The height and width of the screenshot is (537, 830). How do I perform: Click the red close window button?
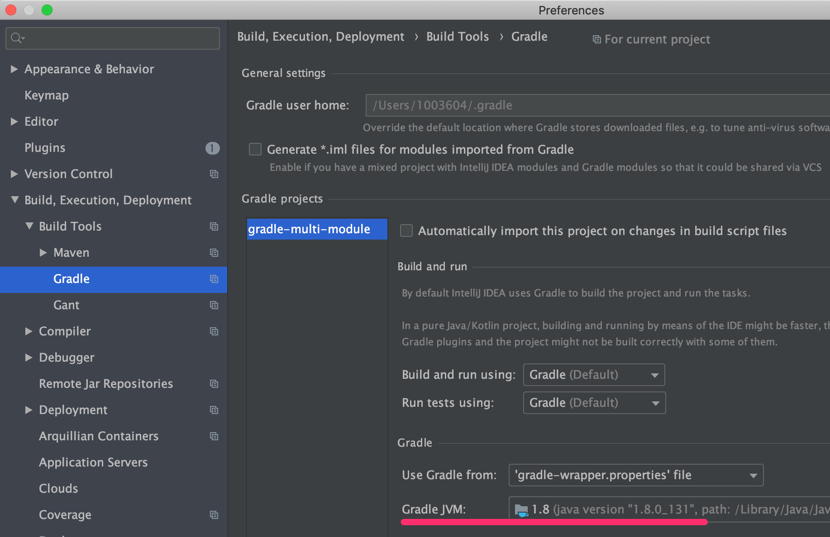11,10
